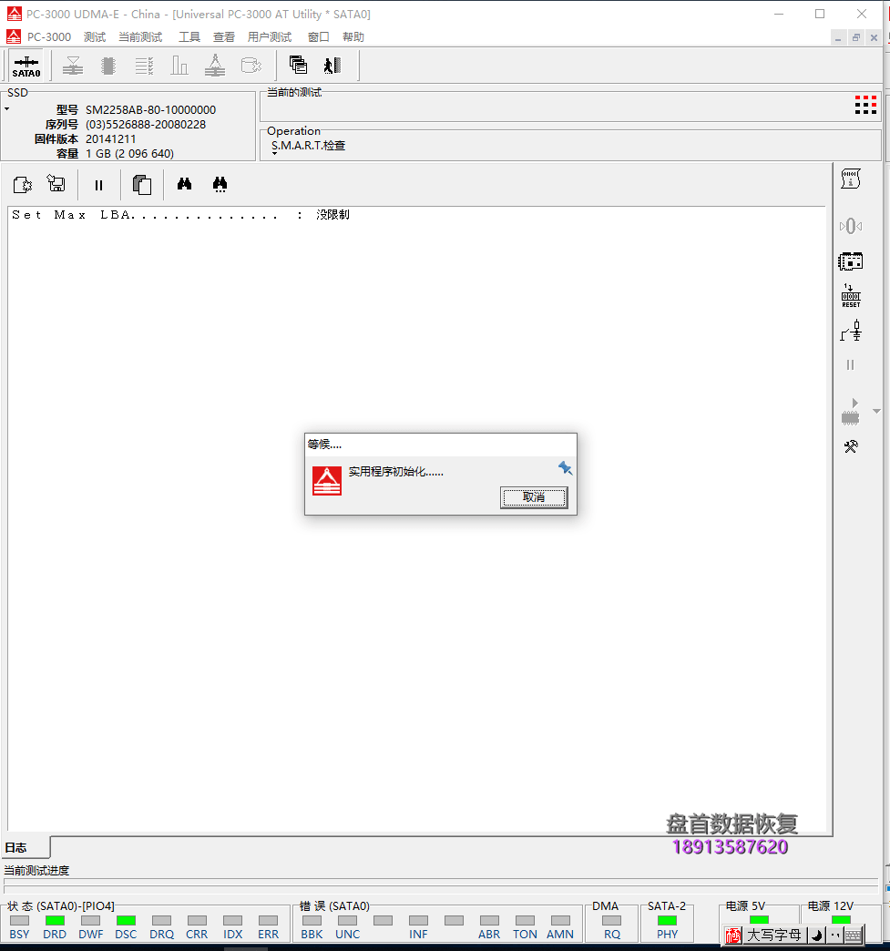This screenshot has width=890, height=951.
Task: Pause using the log toolbar pause icon
Action: (x=98, y=185)
